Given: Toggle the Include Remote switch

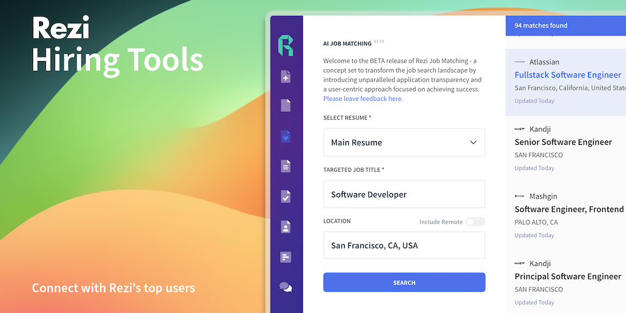Looking at the screenshot, I should coord(475,221).
